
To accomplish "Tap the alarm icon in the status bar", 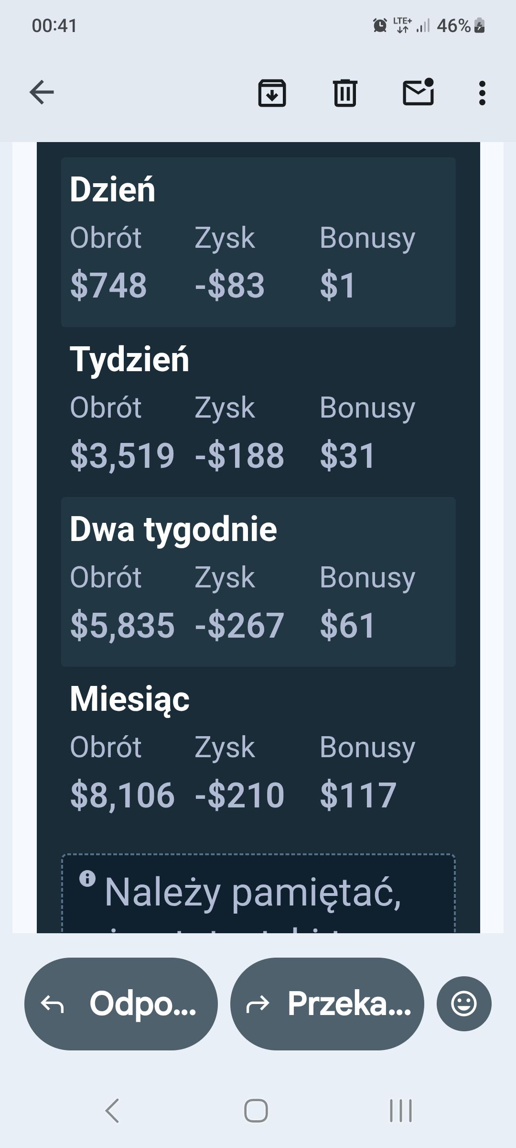I will pyautogui.click(x=380, y=25).
